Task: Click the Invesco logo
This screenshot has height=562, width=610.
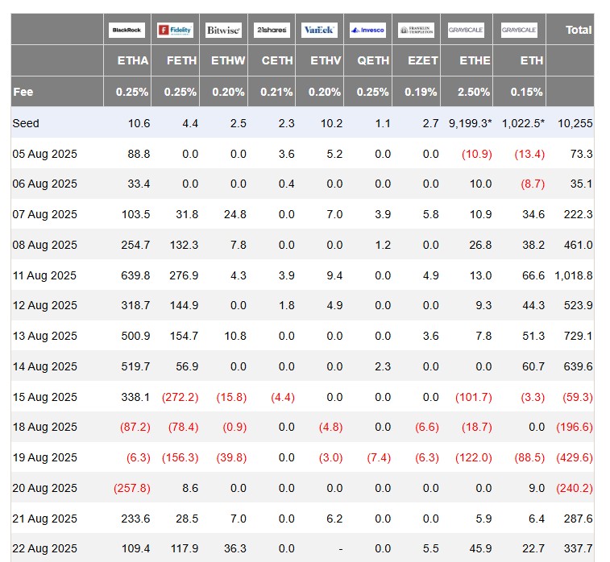Action: (367, 30)
